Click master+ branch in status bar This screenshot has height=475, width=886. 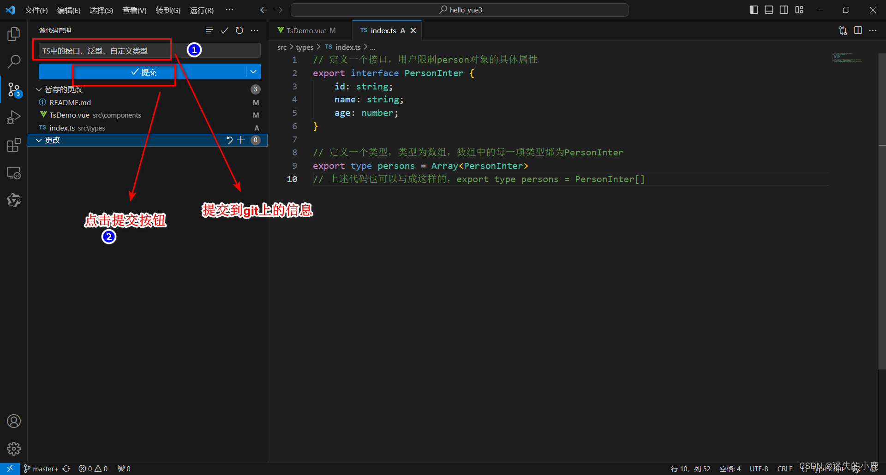point(41,469)
